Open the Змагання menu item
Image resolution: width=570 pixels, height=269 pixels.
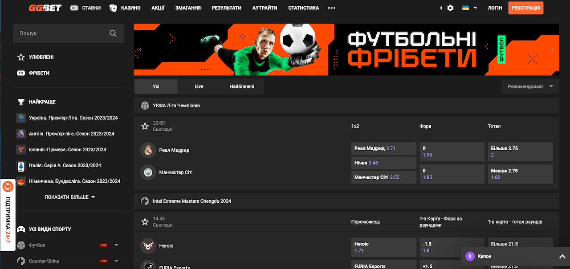click(x=188, y=8)
